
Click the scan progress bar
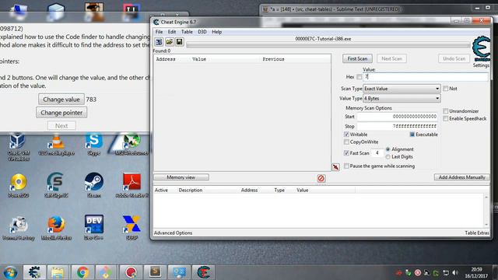coord(328,45)
